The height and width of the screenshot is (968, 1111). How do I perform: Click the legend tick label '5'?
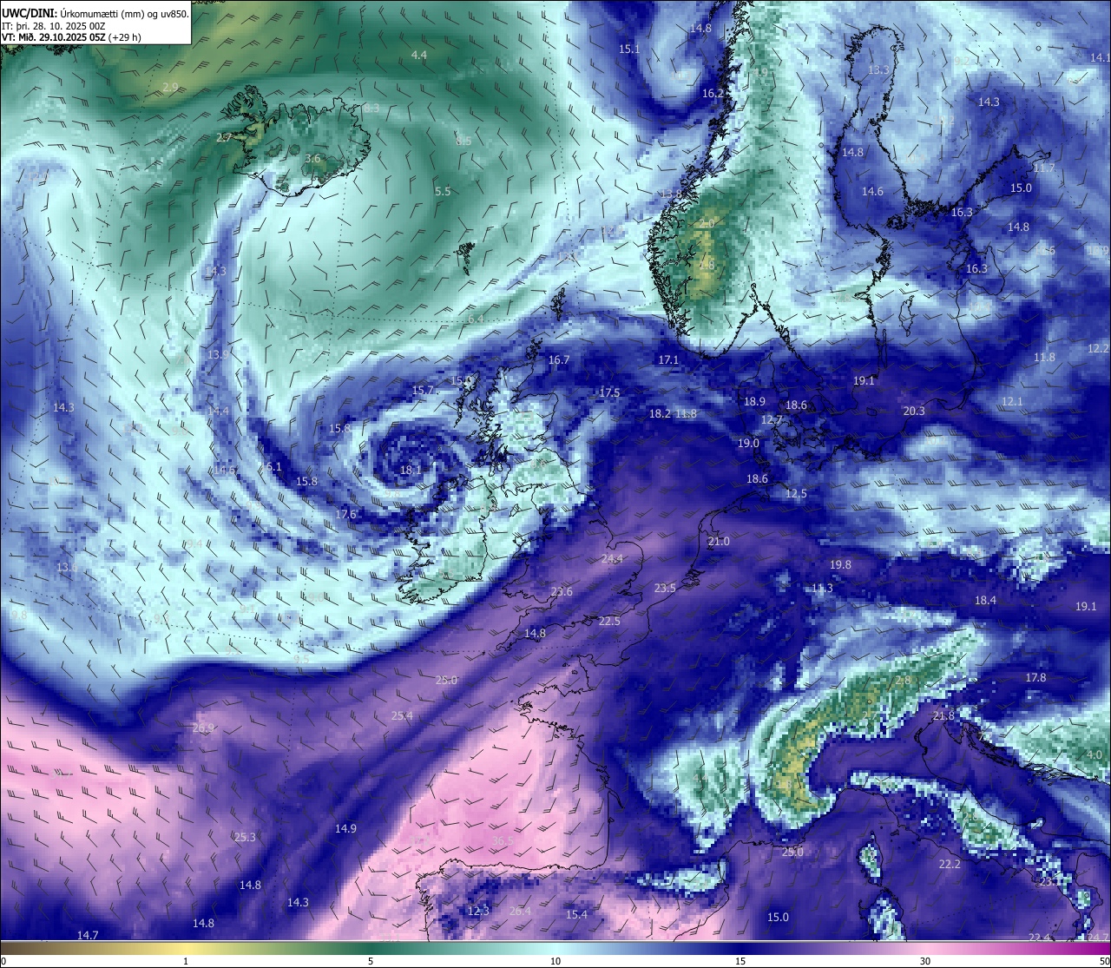371,961
